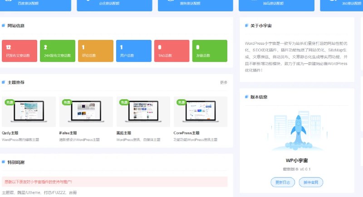Click the blue marker beside 主题推荐
This screenshot has height=197, width=363.
coord(3,82)
